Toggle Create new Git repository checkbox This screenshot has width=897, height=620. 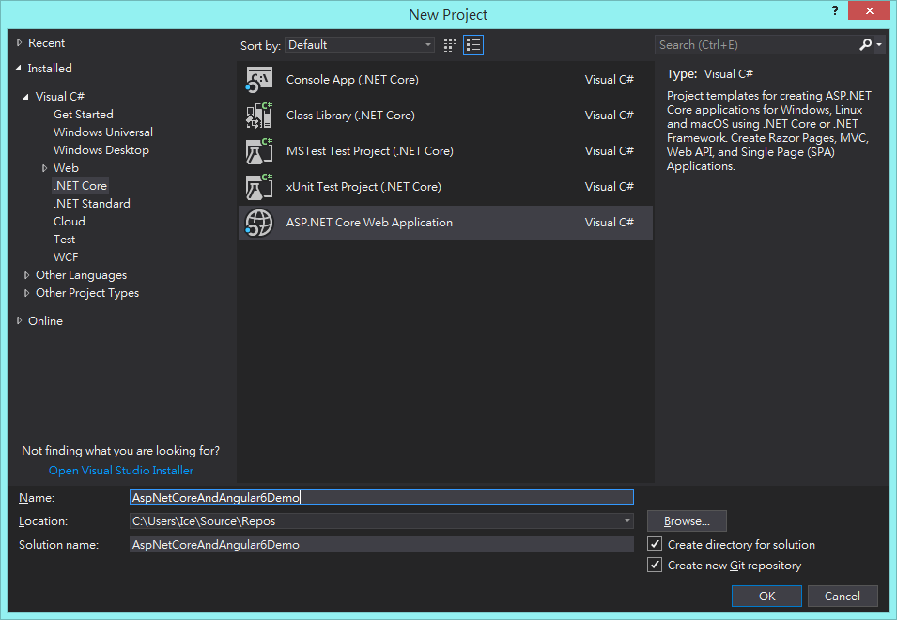click(655, 566)
